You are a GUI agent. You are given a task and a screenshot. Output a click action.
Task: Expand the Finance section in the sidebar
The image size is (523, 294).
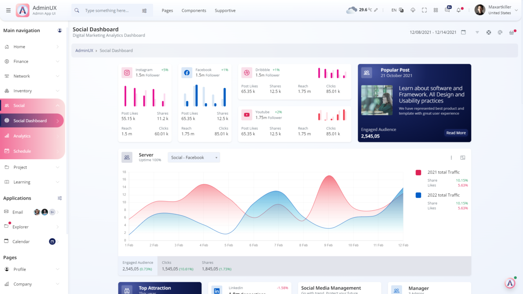[33, 61]
